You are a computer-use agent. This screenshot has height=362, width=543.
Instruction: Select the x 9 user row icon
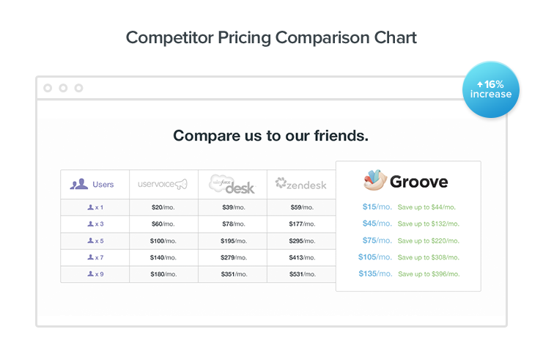[90, 274]
